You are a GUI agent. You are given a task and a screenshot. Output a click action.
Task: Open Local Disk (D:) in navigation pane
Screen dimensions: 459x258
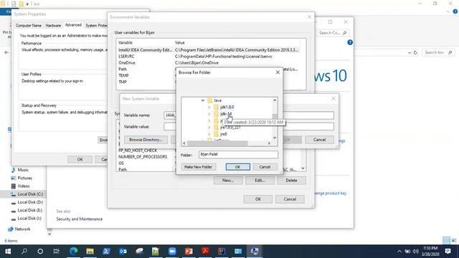click(x=30, y=202)
